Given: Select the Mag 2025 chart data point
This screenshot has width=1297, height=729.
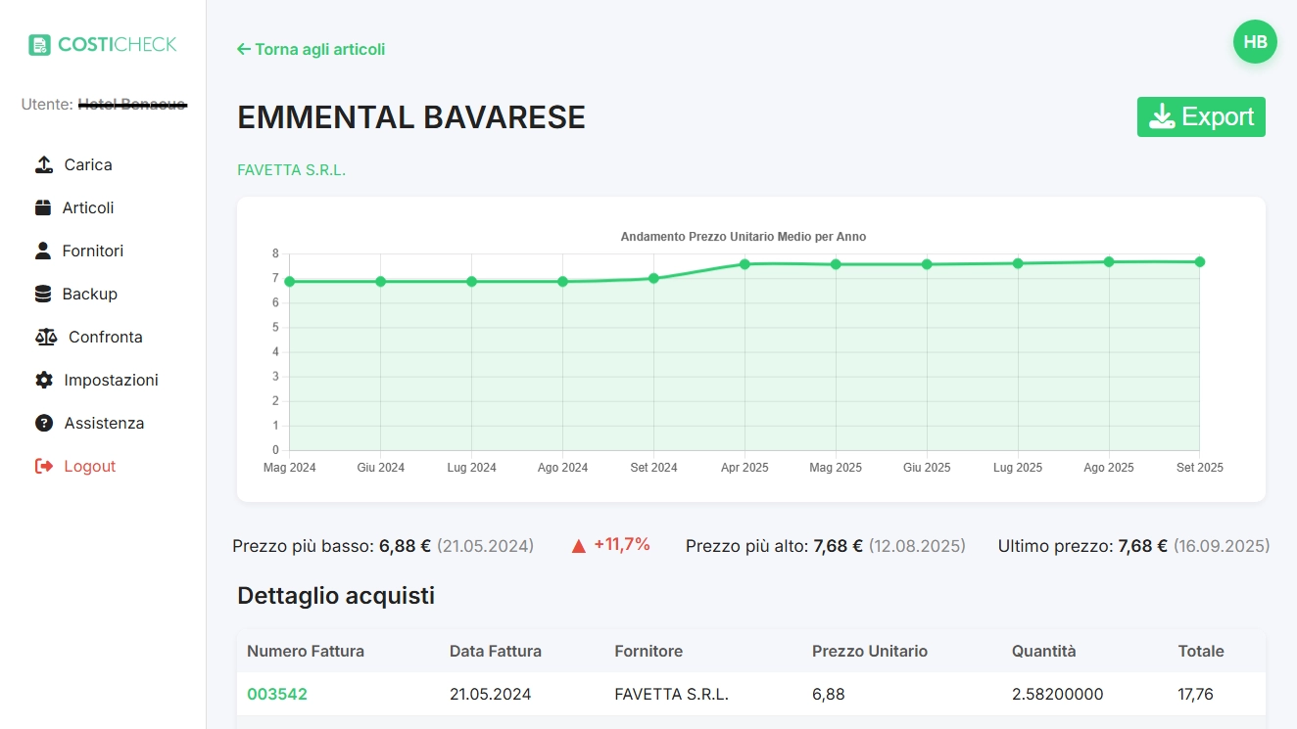Looking at the screenshot, I should 836,264.
